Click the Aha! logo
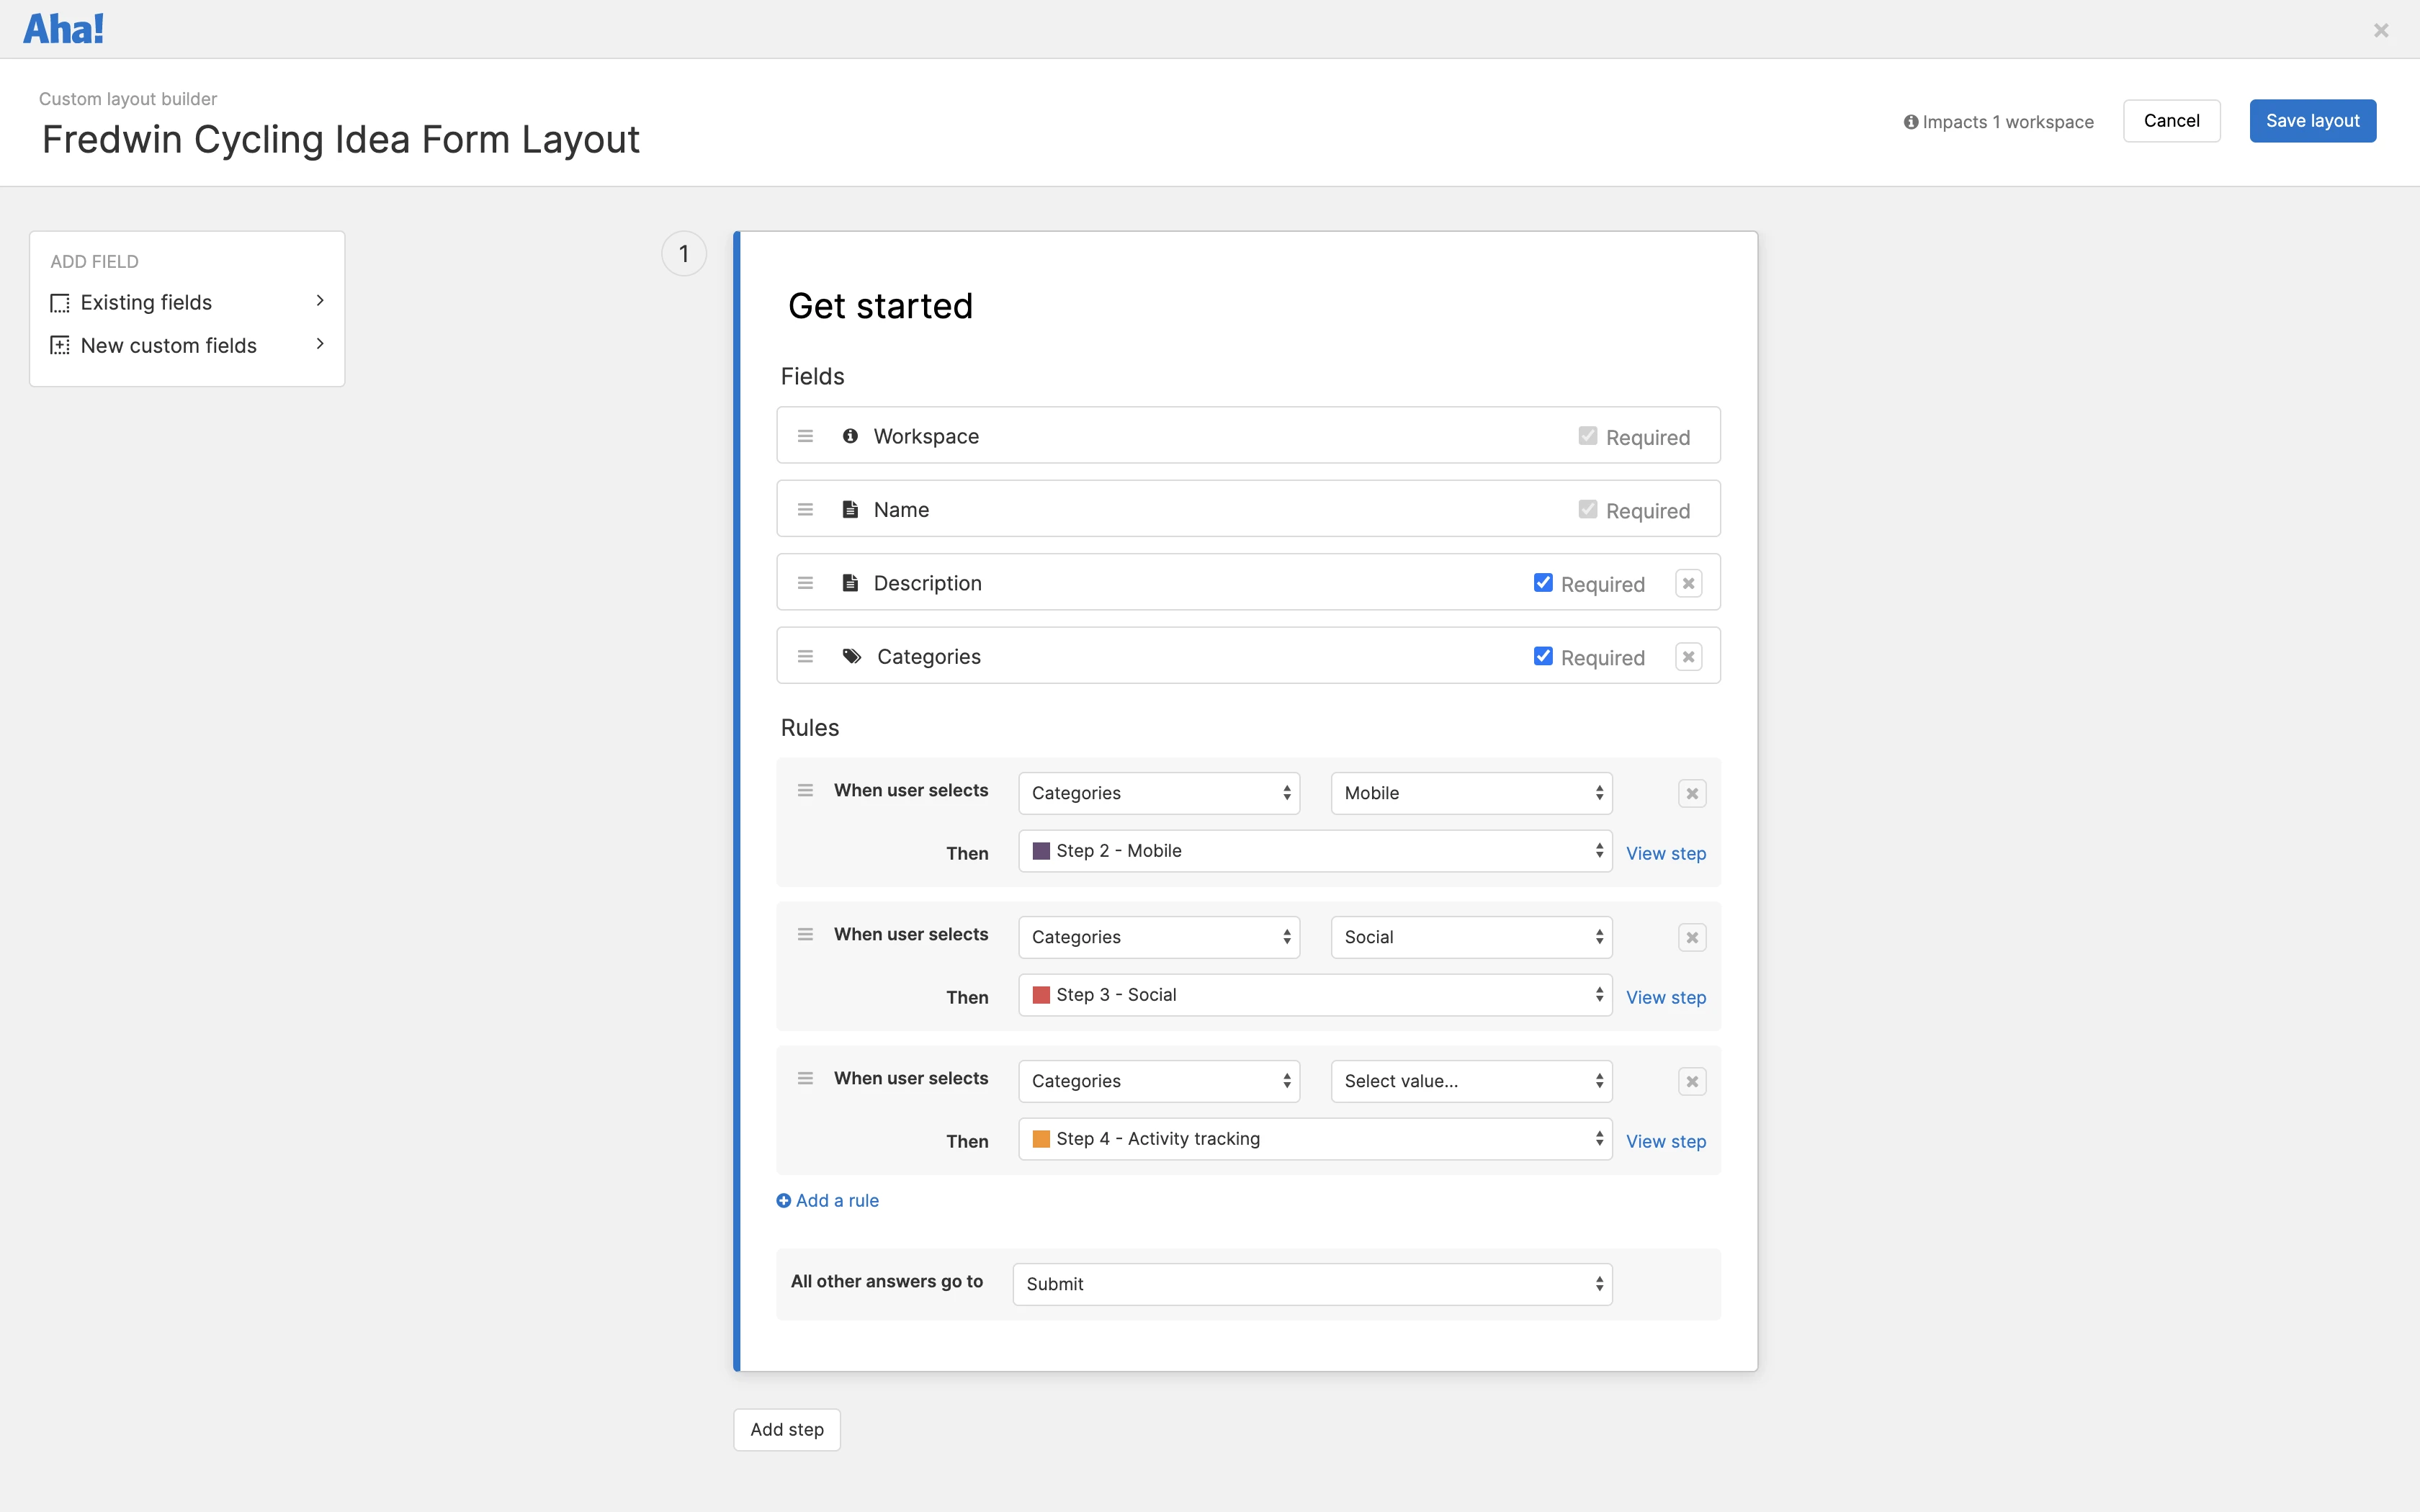Image resolution: width=2420 pixels, height=1512 pixels. pyautogui.click(x=63, y=29)
